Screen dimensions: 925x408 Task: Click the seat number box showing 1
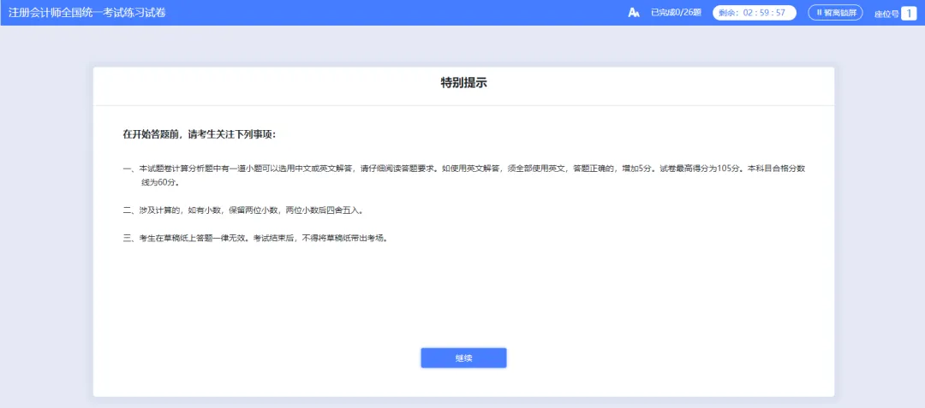point(908,13)
